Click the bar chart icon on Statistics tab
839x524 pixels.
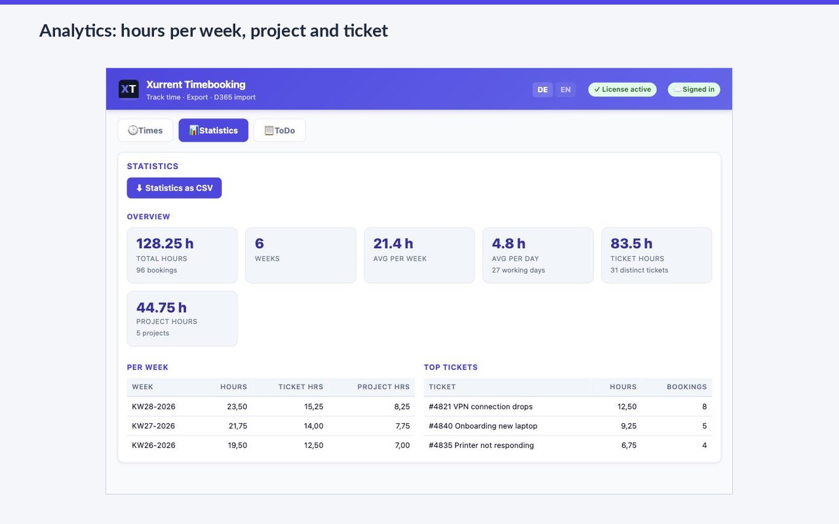[x=193, y=130]
